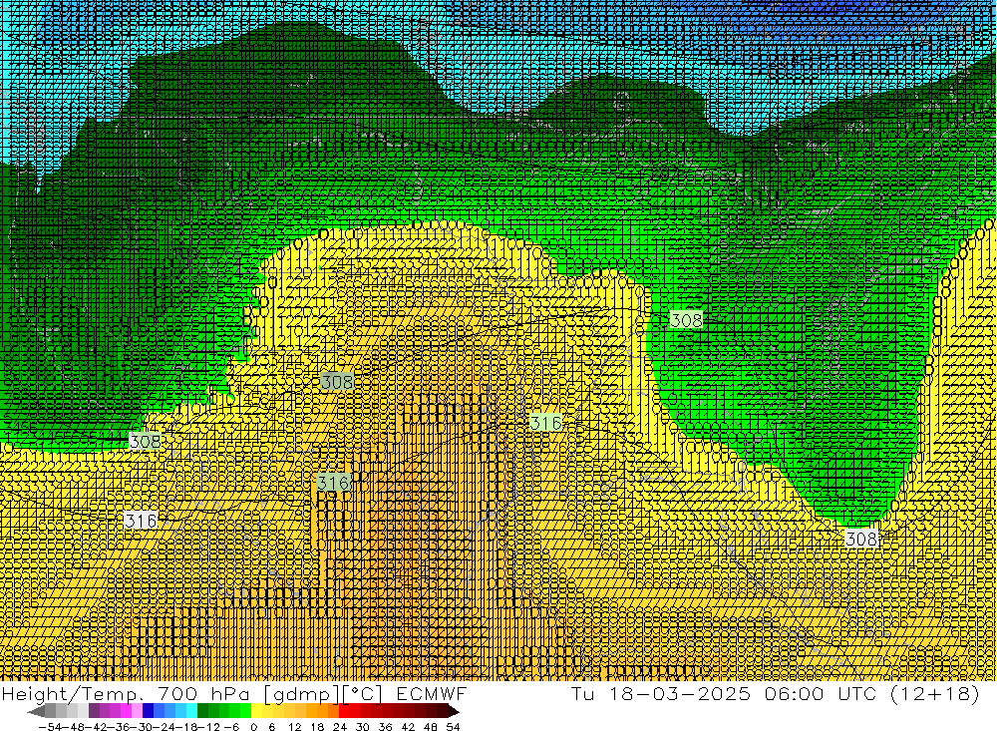Click the -54 legend value

[50, 727]
